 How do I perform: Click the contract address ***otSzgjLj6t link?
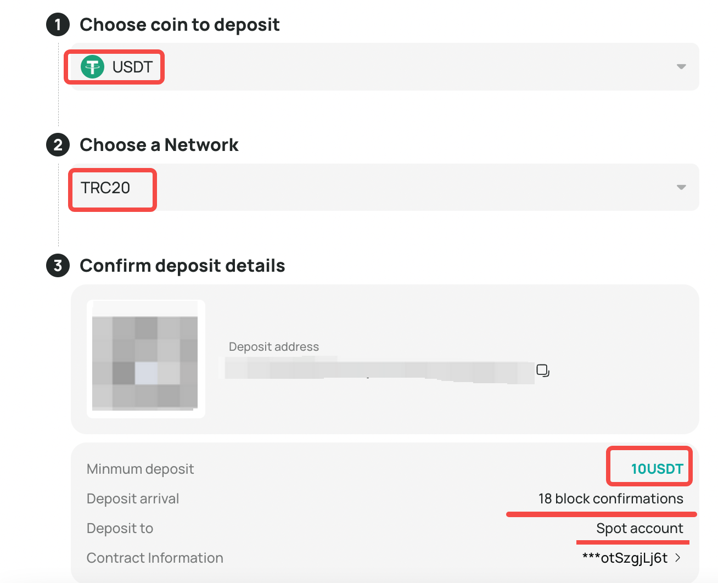pyautogui.click(x=625, y=558)
